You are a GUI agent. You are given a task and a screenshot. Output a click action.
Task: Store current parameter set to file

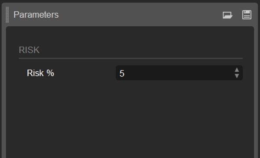(247, 15)
